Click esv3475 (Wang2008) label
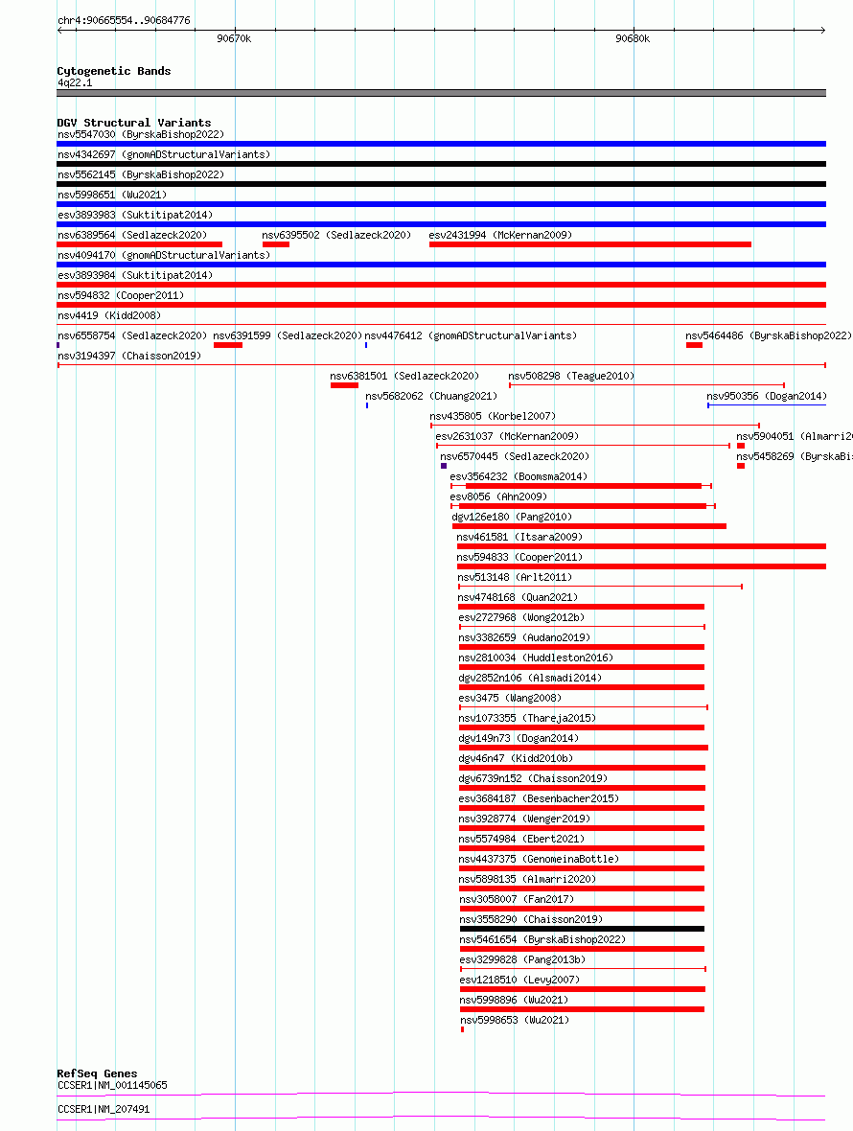853x1131 pixels. (x=510, y=700)
